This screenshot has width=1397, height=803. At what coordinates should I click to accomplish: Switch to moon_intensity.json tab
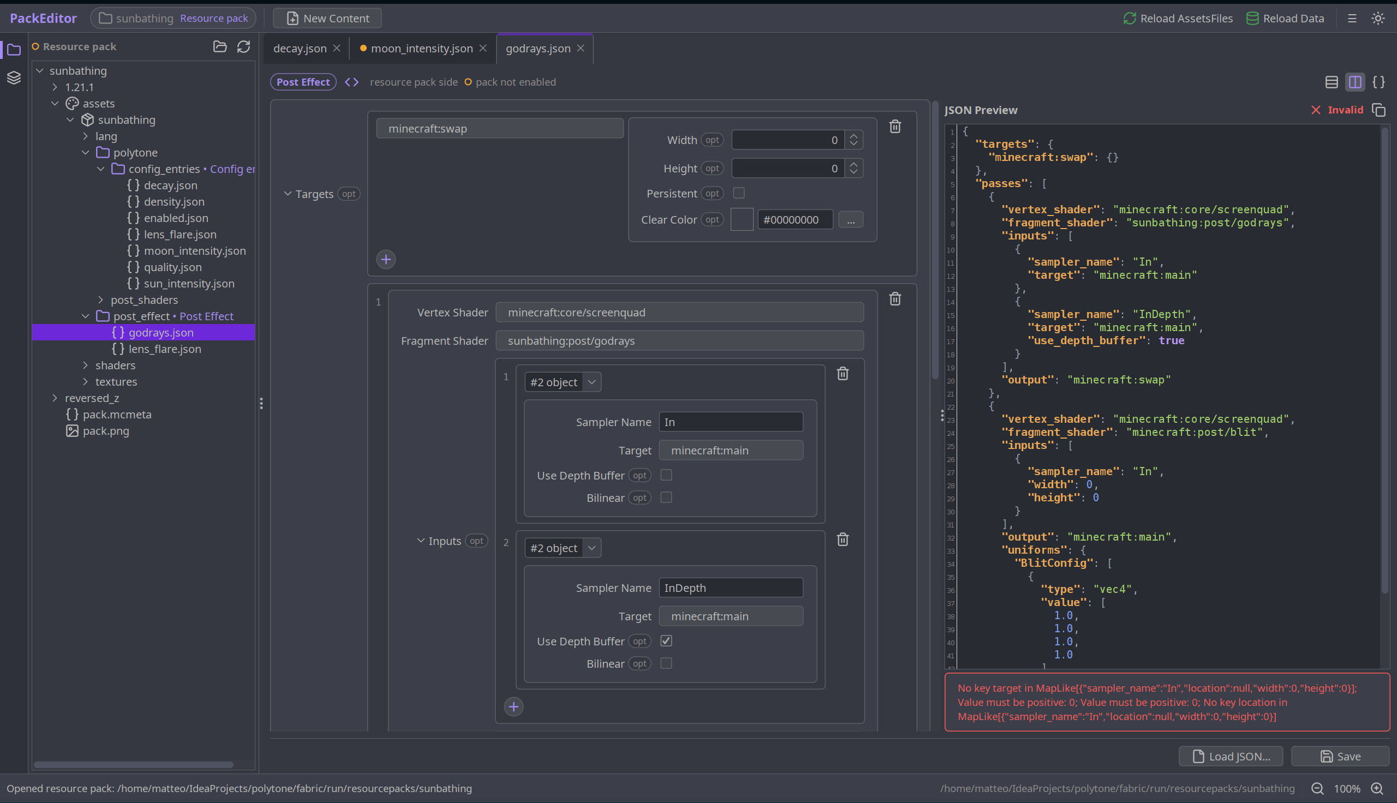coord(422,49)
